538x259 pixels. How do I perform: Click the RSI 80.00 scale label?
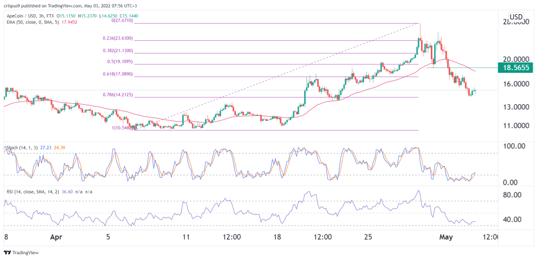(513, 195)
